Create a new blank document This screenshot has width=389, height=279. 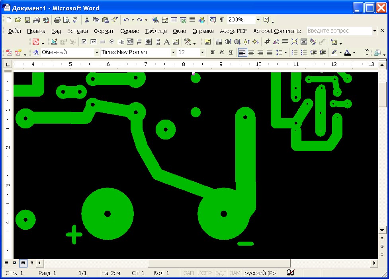click(9, 20)
